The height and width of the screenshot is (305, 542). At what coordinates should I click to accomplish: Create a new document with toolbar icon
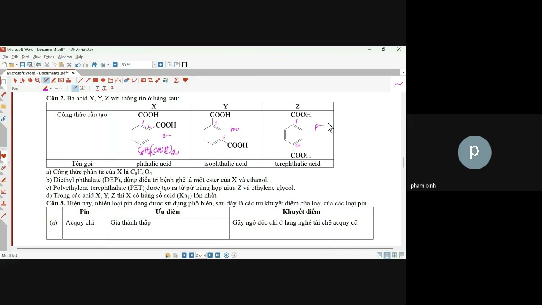4,65
